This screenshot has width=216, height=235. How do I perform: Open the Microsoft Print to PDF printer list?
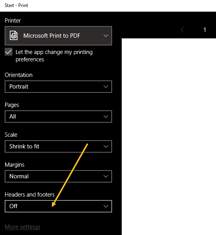[x=58, y=36]
